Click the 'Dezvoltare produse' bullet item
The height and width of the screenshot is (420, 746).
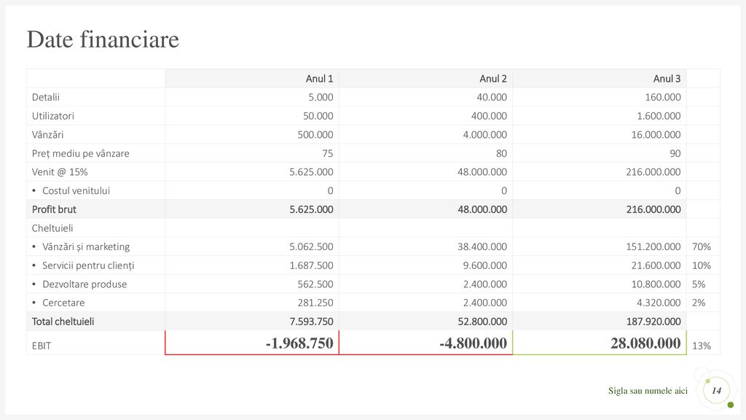(79, 284)
